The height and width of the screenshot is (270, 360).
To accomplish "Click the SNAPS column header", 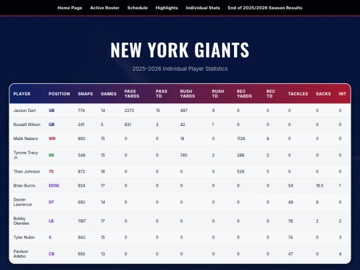I will 85,94.
